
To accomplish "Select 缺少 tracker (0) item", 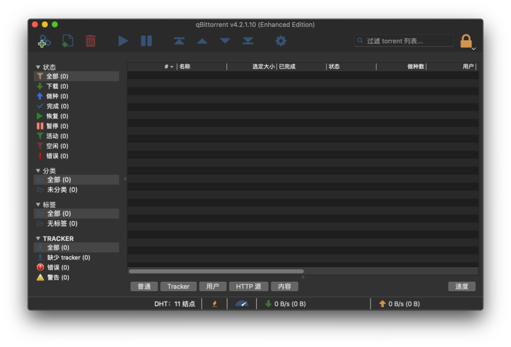I will [x=76, y=257].
